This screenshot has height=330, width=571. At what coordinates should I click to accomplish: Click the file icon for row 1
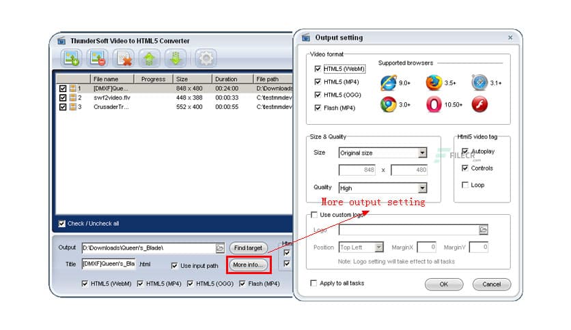coord(73,89)
